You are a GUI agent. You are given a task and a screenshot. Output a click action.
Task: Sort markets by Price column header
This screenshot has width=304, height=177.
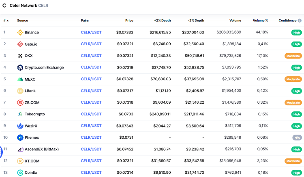[129, 21]
